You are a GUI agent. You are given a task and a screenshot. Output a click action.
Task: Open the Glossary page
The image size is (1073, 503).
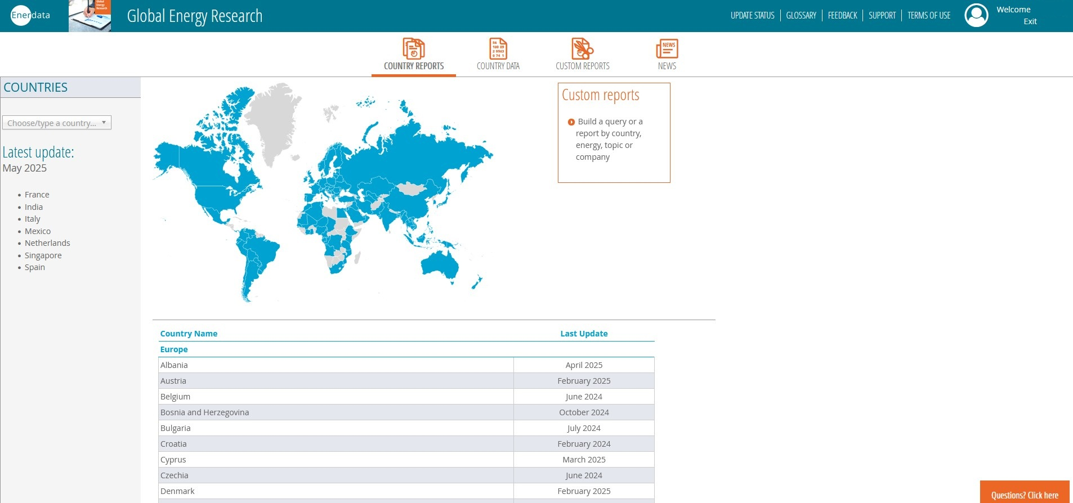click(801, 16)
